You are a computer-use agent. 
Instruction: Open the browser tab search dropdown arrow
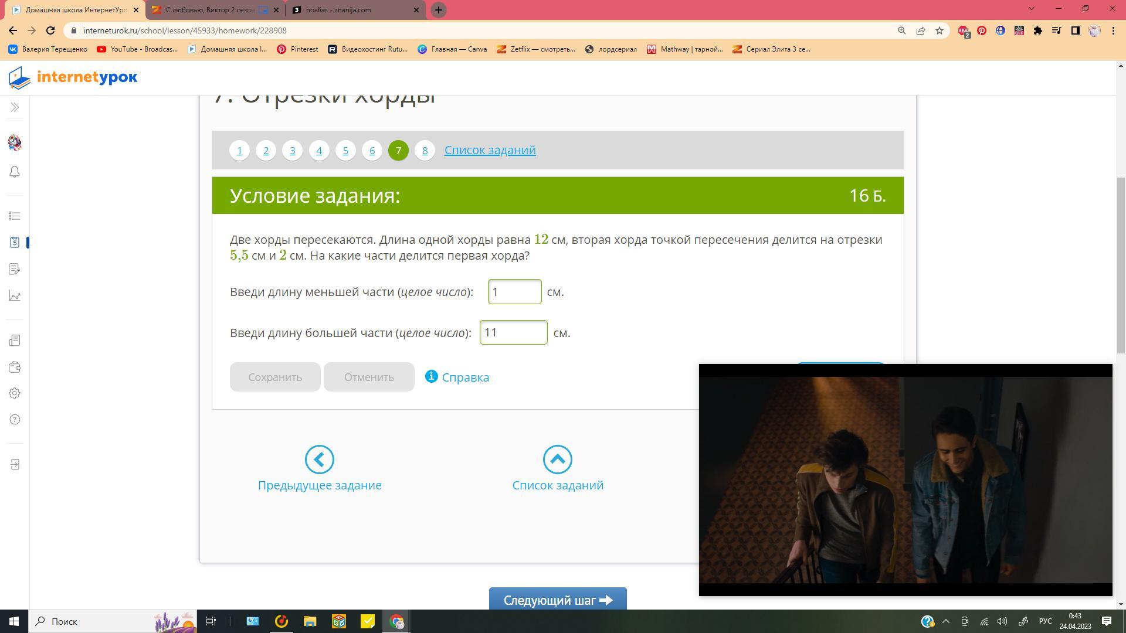point(1031,9)
